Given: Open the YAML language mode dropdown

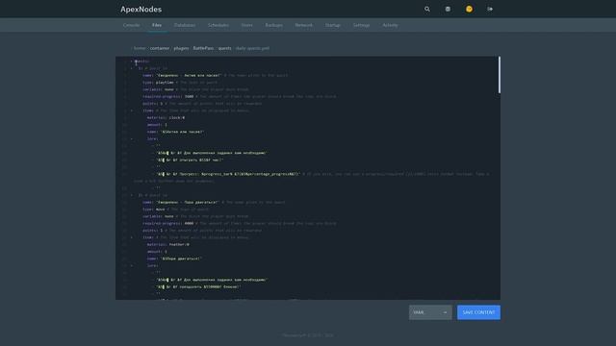Looking at the screenshot, I should click(430, 312).
